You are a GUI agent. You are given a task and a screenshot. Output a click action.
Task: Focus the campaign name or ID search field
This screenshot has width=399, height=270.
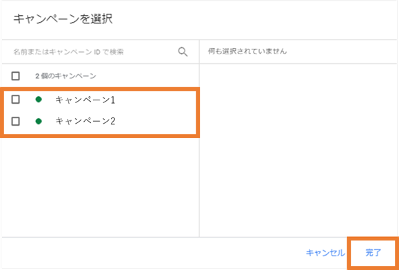(100, 52)
